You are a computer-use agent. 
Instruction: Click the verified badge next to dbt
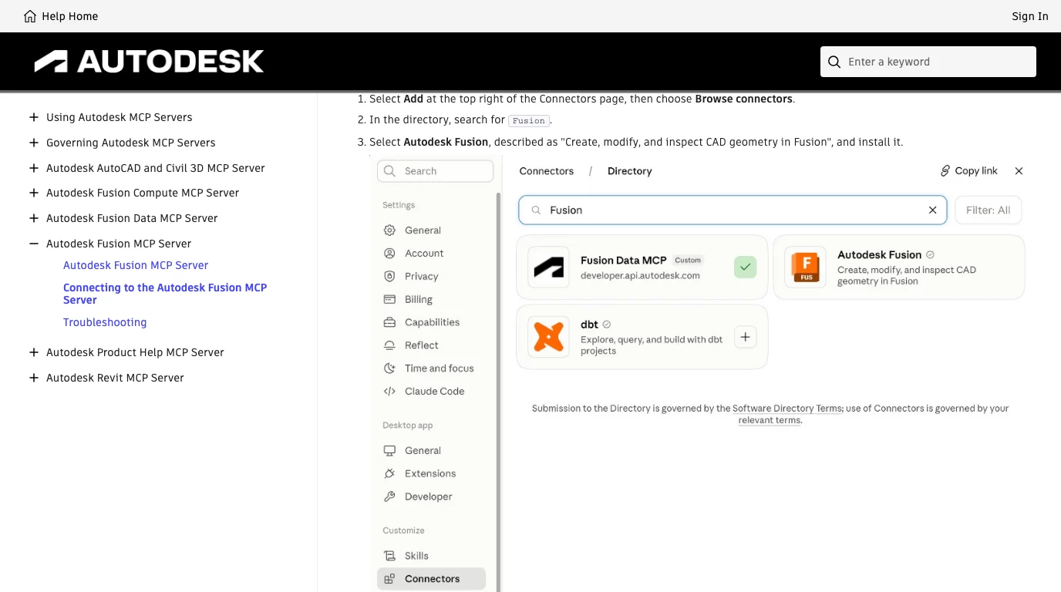pos(607,325)
